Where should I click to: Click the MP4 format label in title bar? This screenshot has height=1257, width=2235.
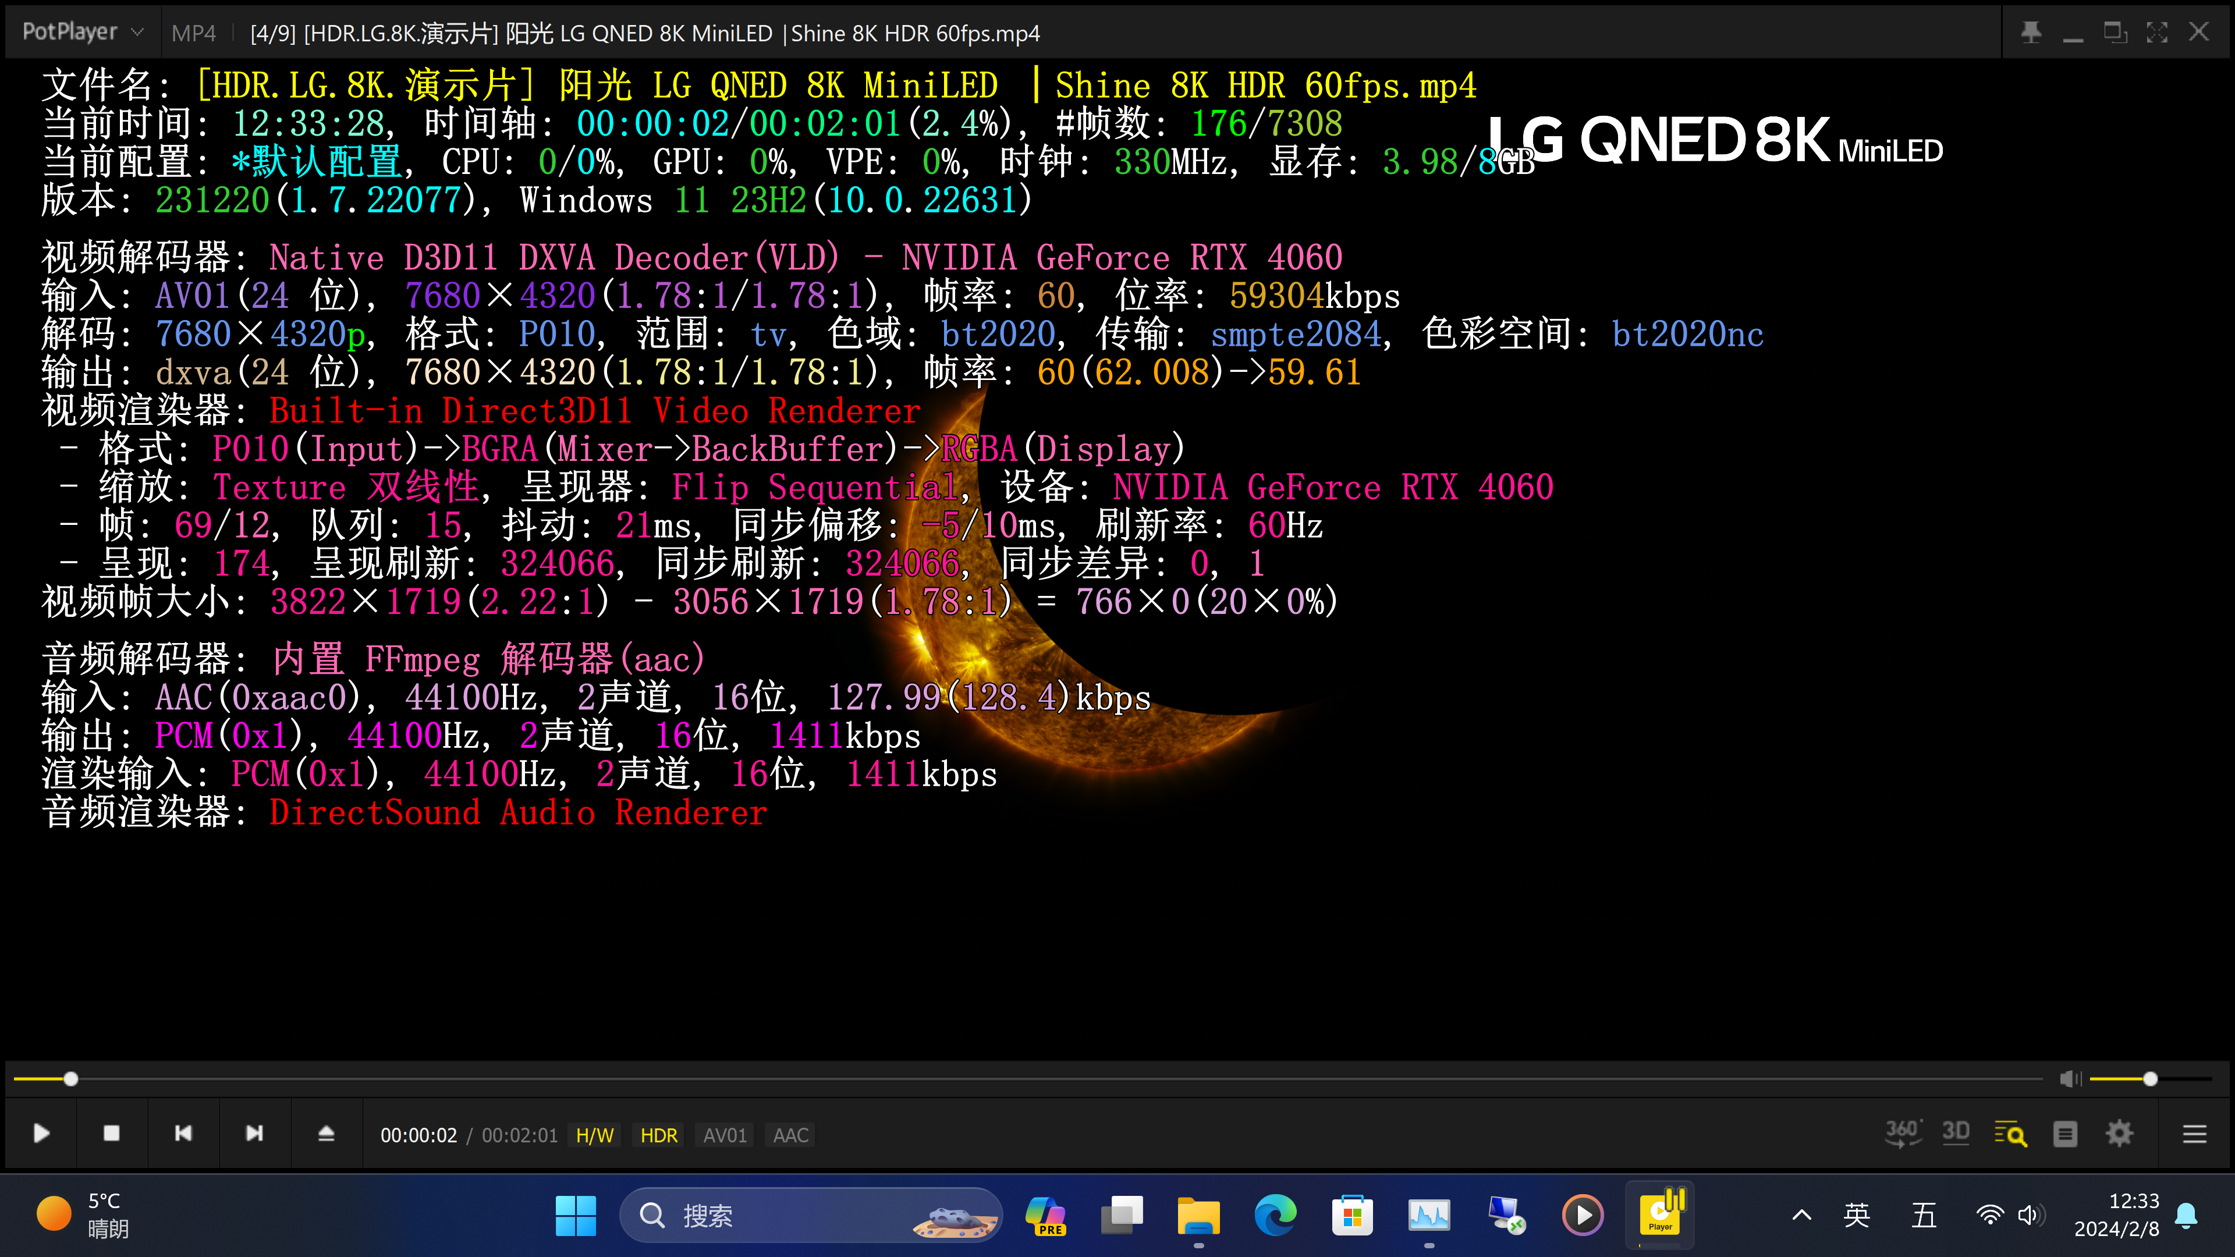point(193,33)
